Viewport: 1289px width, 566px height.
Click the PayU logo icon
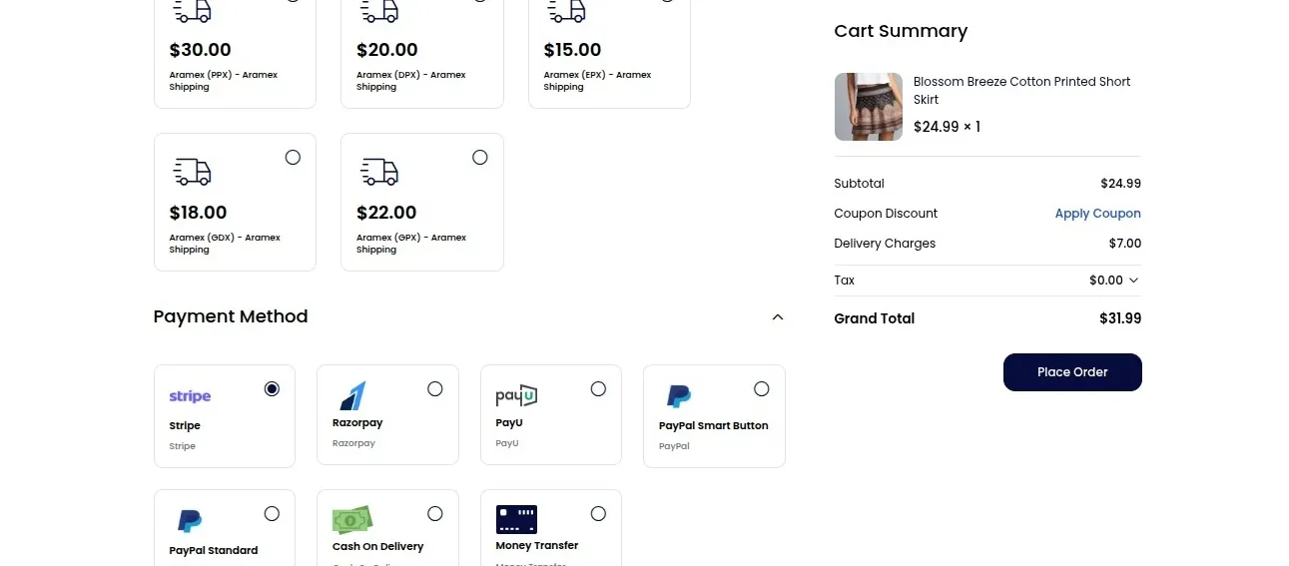(516, 395)
